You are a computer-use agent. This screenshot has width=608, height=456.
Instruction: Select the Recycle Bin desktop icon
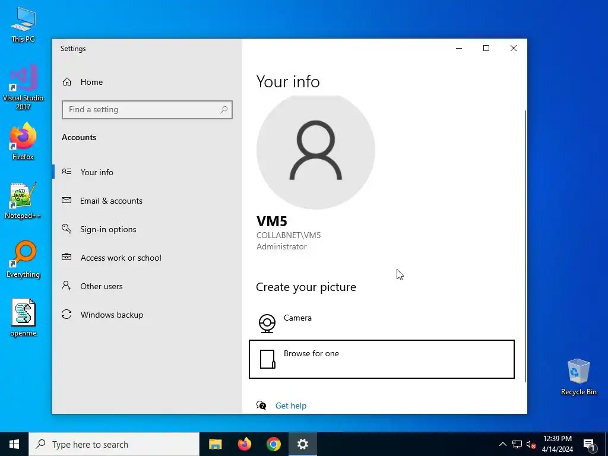(x=578, y=377)
